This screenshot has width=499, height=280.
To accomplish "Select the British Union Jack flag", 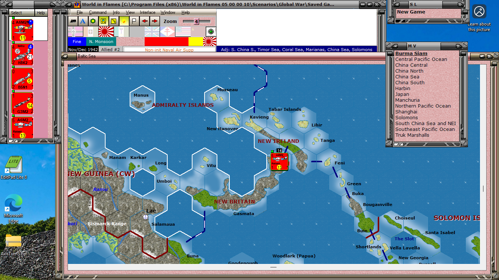I will 152,32.
